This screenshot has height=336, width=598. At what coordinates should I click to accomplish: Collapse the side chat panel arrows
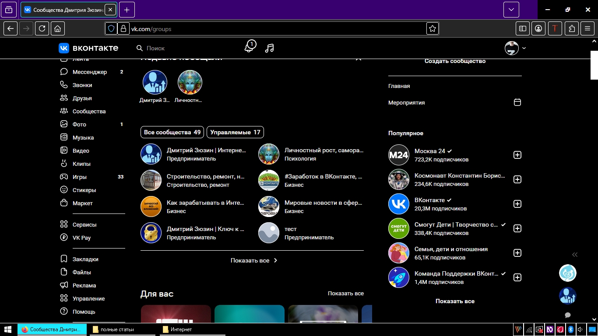pyautogui.click(x=575, y=255)
